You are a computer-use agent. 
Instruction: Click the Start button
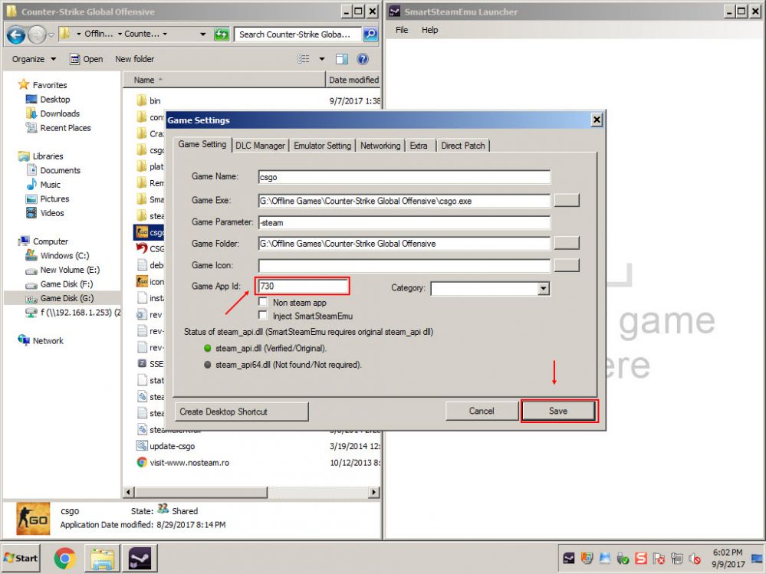coord(21,558)
